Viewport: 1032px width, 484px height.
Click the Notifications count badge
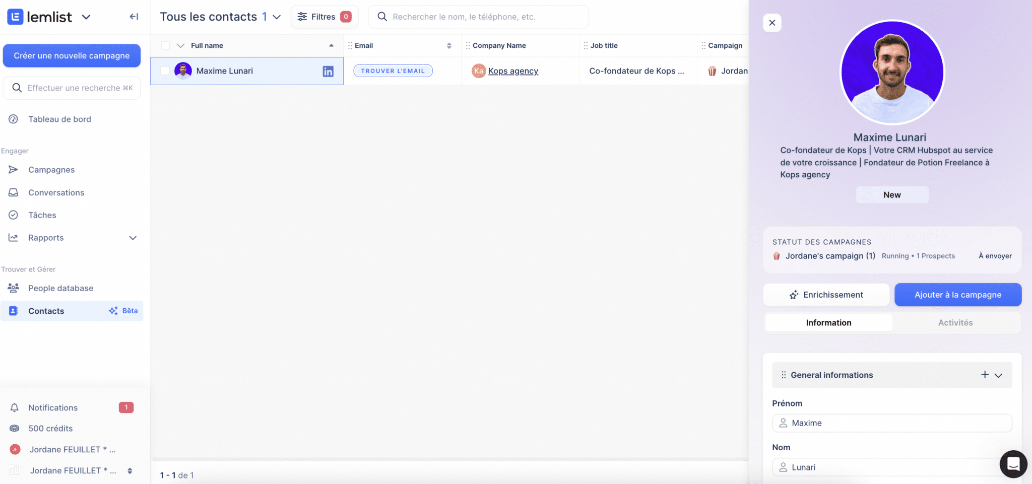pyautogui.click(x=126, y=407)
